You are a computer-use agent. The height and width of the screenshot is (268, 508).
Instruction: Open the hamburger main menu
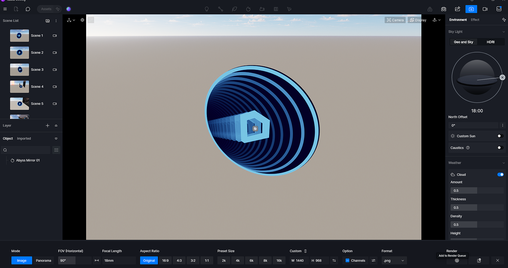tap(5, 9)
